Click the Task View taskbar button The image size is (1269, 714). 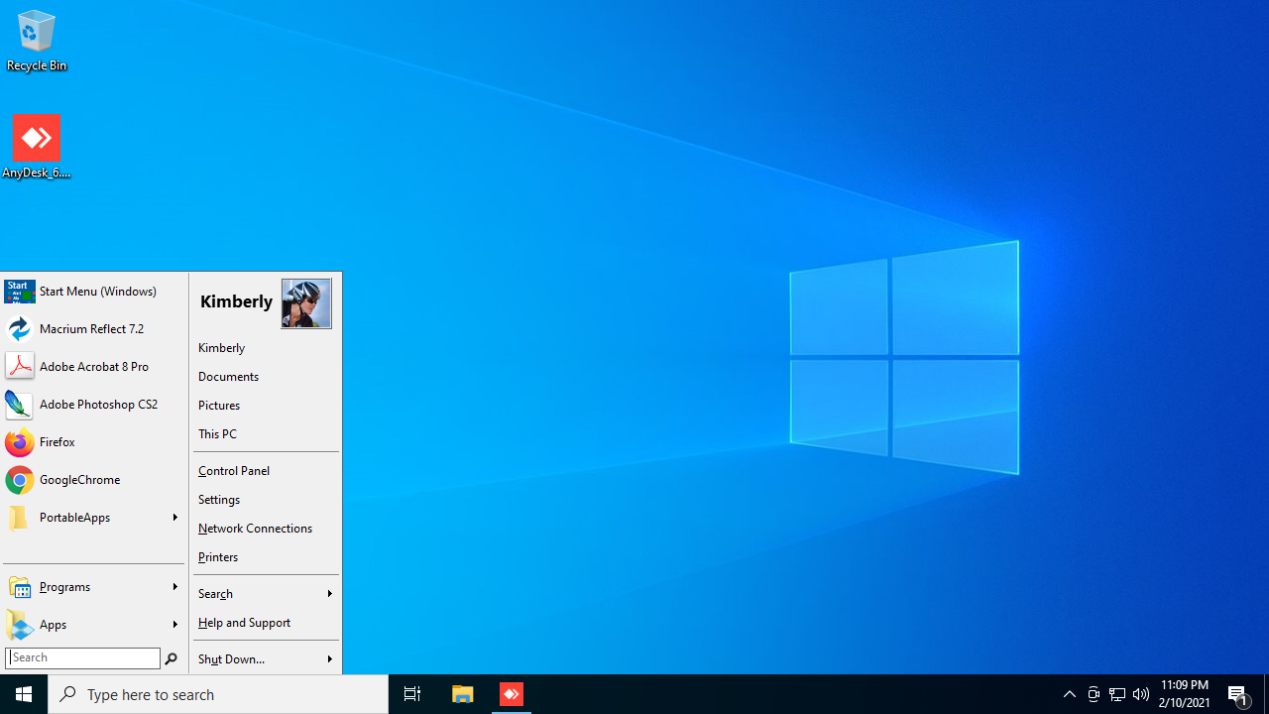(411, 694)
